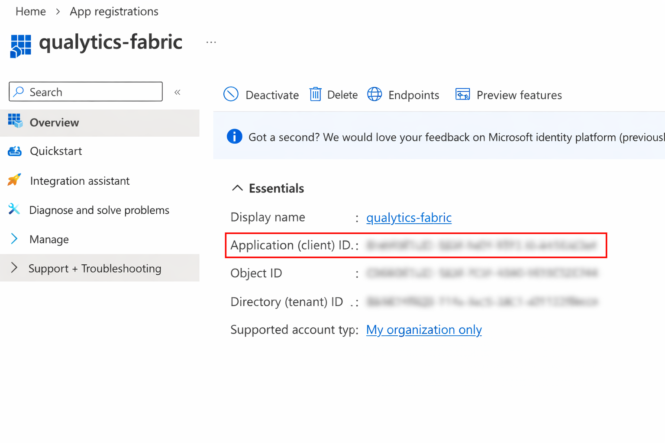The image size is (665, 443).
Task: Open the qualytics-fabric display name link
Action: [x=409, y=217]
